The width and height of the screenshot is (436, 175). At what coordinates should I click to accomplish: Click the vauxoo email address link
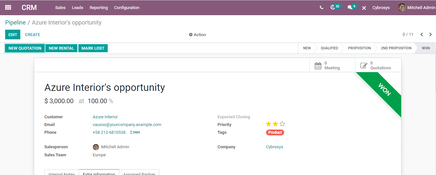click(127, 125)
